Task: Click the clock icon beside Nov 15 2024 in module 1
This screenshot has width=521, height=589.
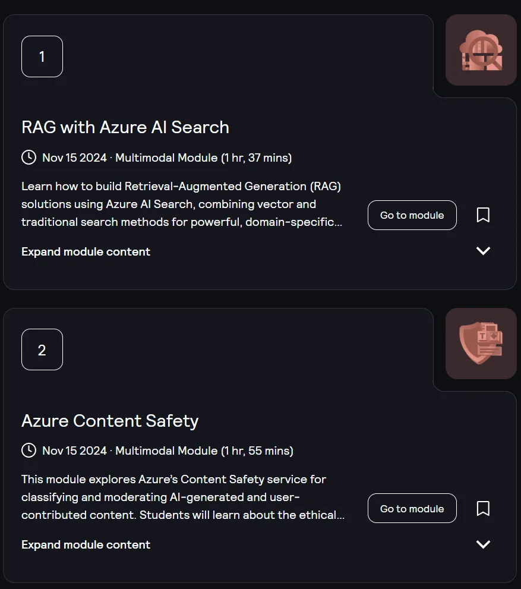Action: (x=29, y=158)
